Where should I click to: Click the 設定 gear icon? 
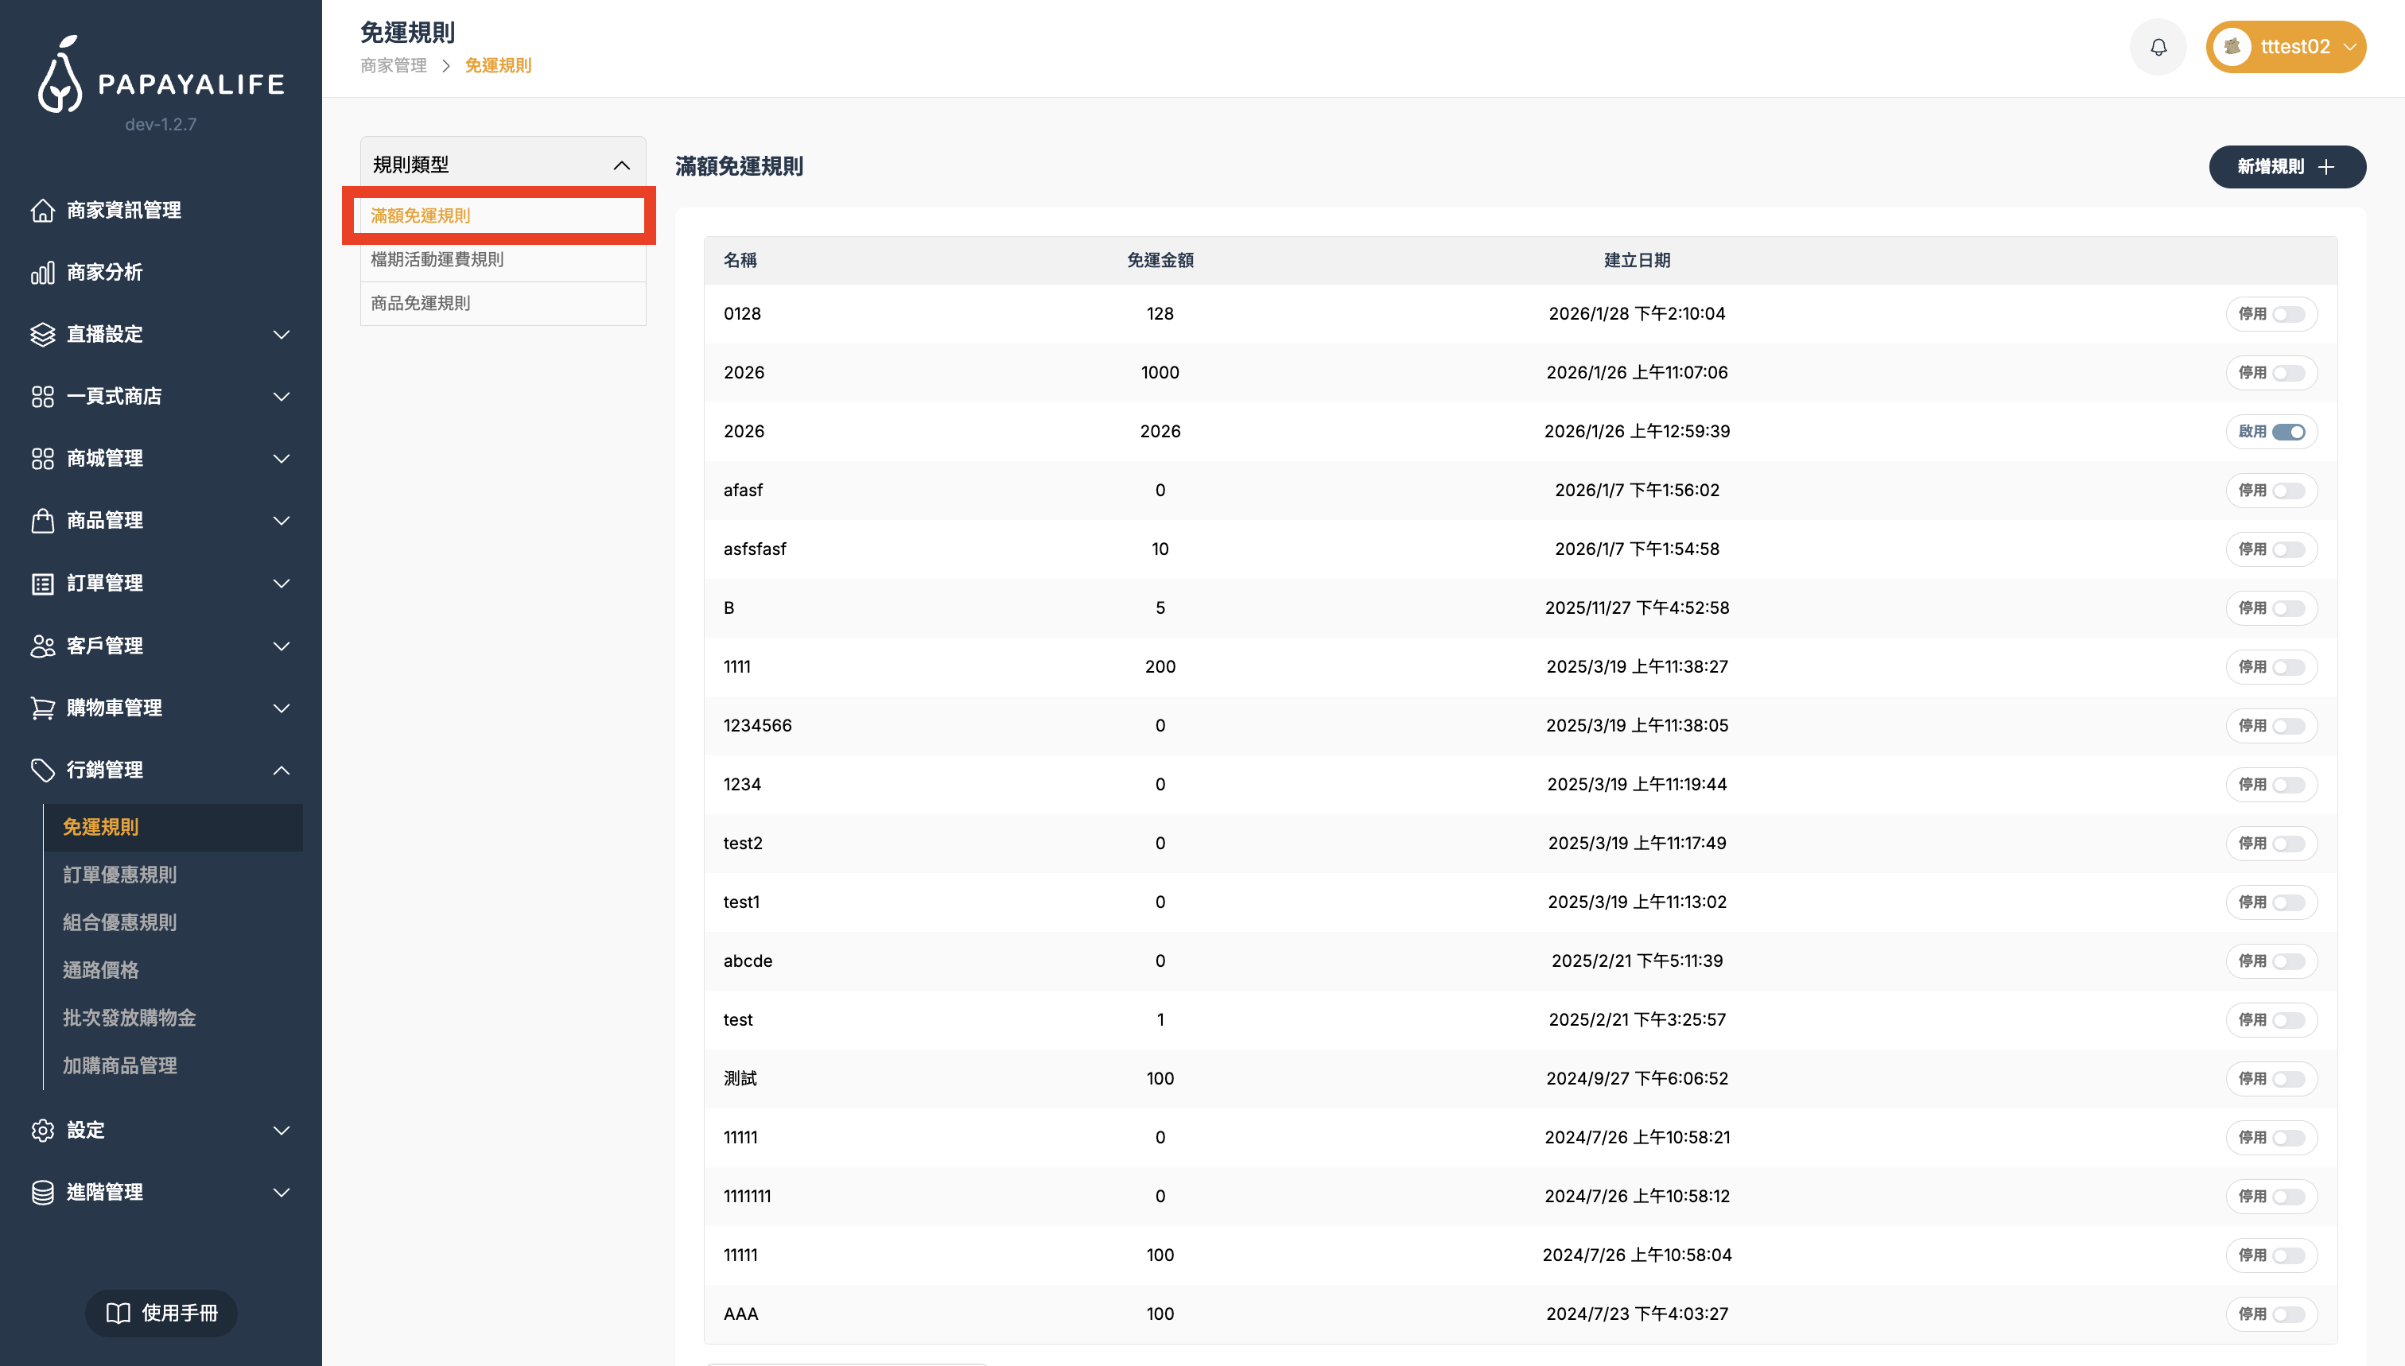click(42, 1131)
